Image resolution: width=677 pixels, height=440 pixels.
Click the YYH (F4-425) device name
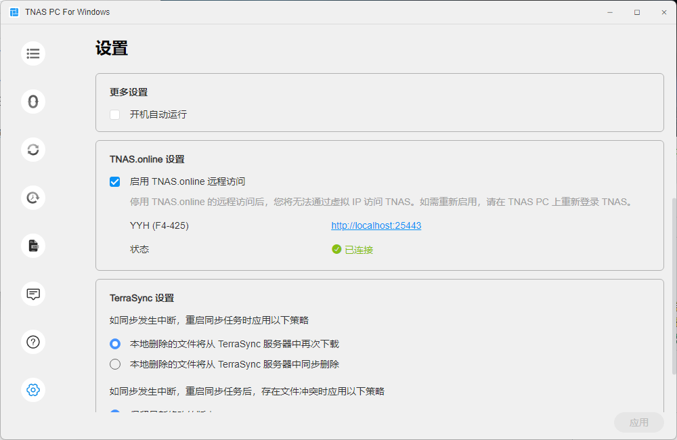click(x=159, y=225)
